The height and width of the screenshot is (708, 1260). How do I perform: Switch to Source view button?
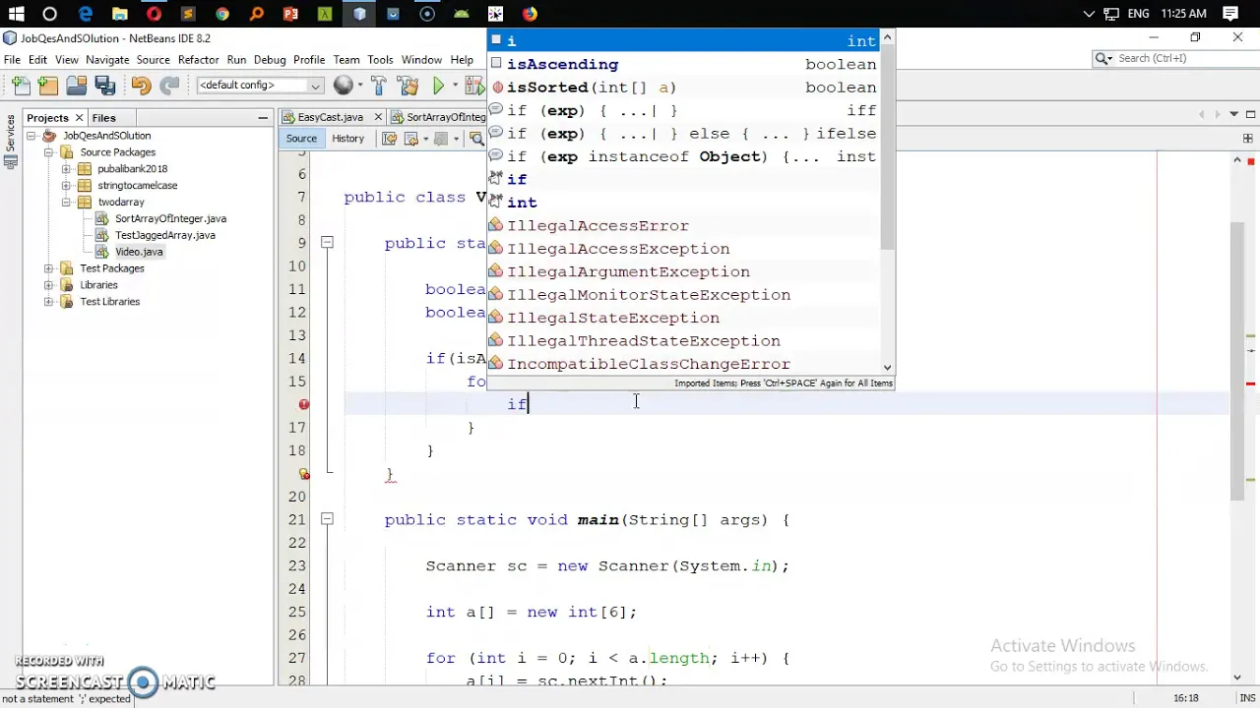301,139
